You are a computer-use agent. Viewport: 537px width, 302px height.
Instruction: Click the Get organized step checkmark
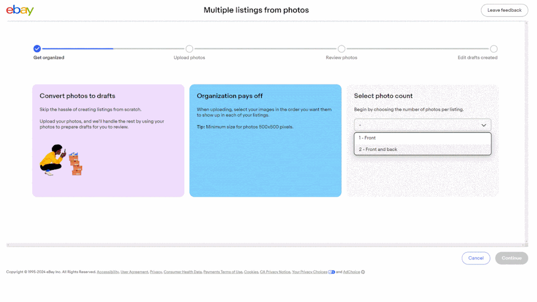[37, 49]
